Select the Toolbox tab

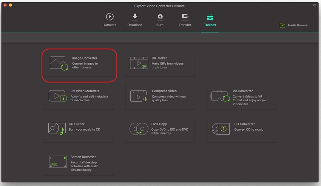210,20
